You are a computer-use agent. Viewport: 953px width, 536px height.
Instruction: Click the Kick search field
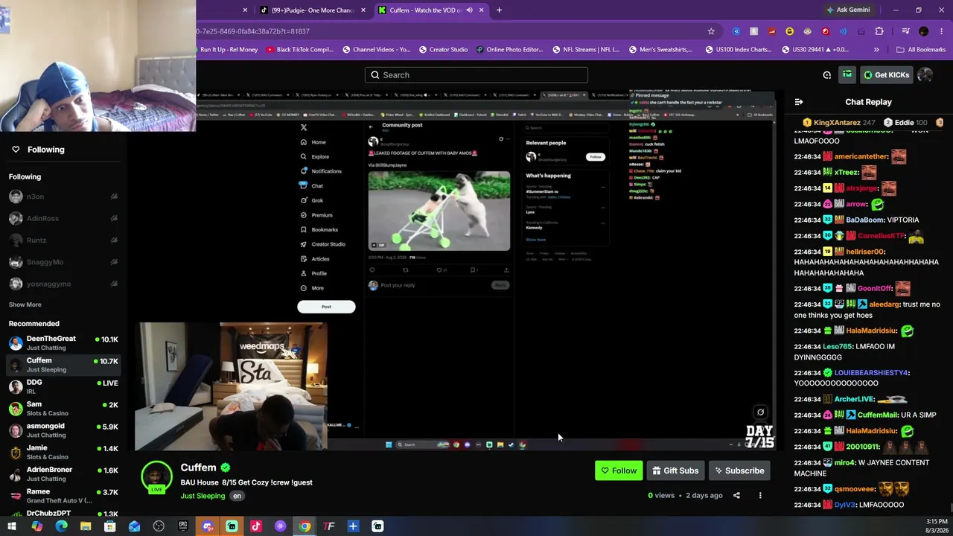pyautogui.click(x=476, y=74)
